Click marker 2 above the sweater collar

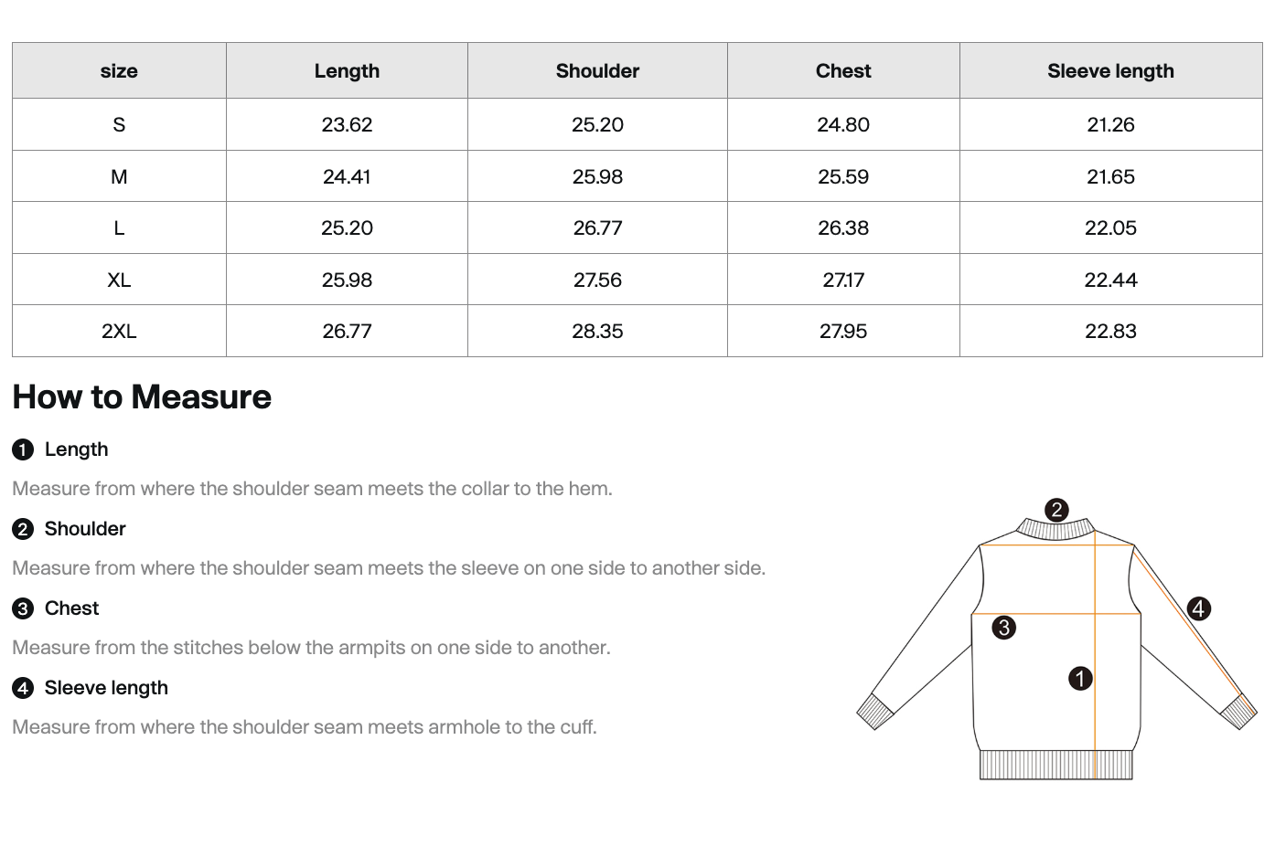point(1056,510)
